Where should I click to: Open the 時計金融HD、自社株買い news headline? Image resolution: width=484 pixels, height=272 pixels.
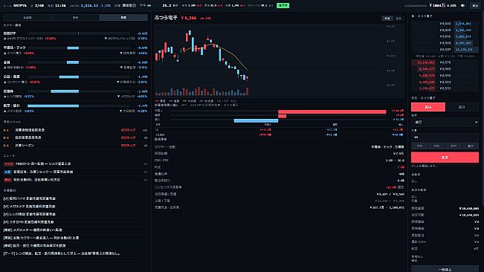coord(36,180)
